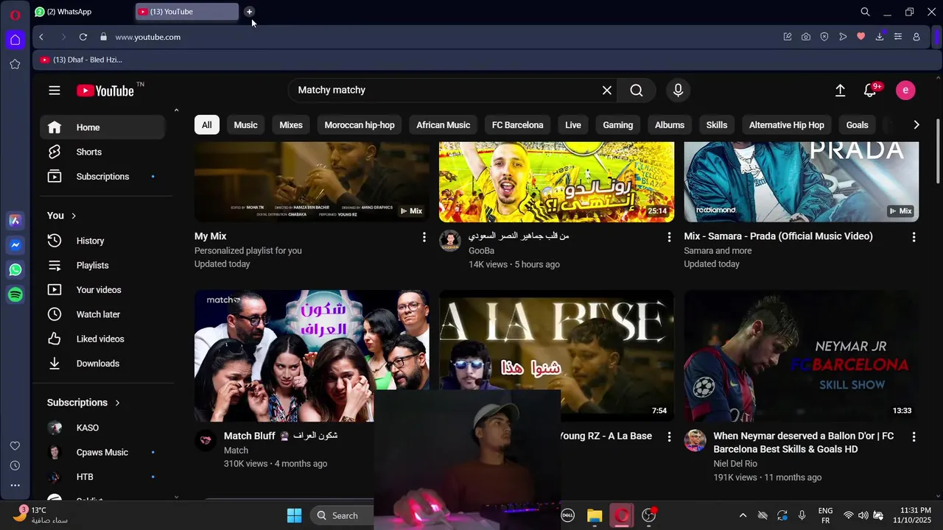The image size is (943, 530).
Task: Open Playlists in the sidebar
Action: [x=102, y=265]
